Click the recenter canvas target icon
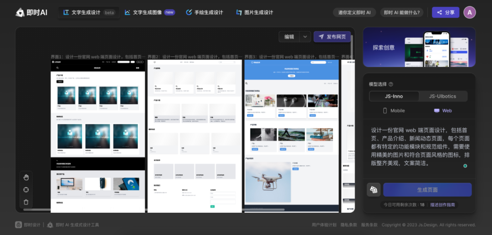Viewport: 492px width, 235px height. coord(26,189)
